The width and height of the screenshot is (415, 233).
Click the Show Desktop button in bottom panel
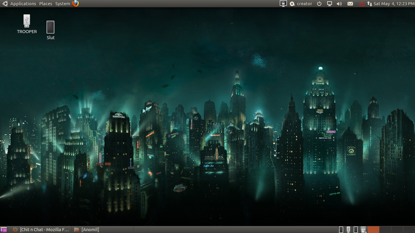coord(4,230)
